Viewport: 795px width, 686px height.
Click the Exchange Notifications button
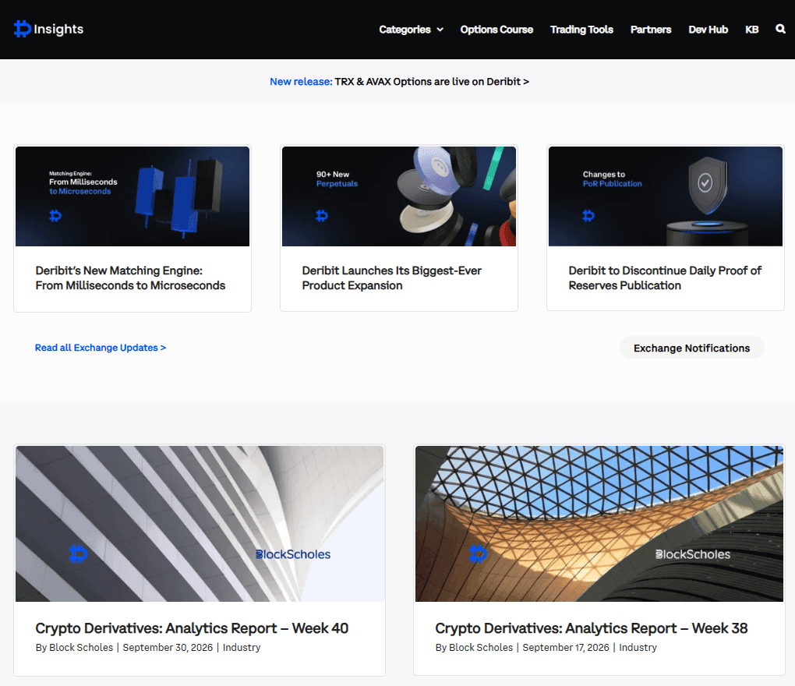click(x=691, y=348)
